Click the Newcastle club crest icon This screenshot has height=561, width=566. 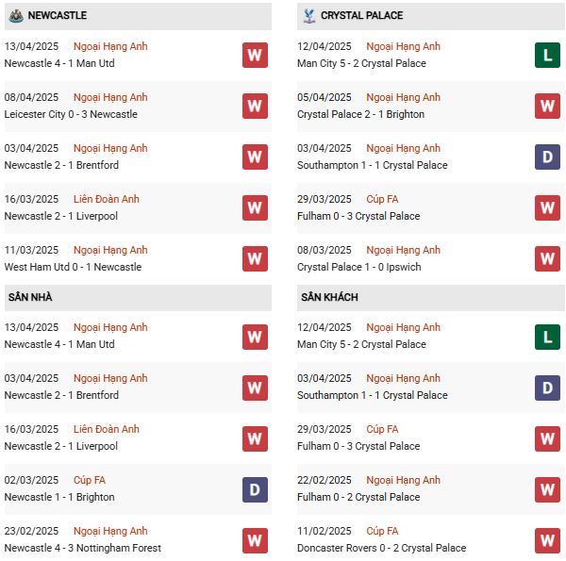15,16
